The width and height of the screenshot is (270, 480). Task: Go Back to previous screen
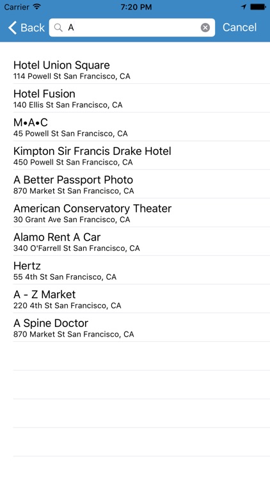pos(26,28)
